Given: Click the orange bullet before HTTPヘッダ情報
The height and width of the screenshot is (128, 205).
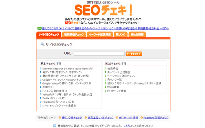Looking at the screenshot, I should click(117, 117).
